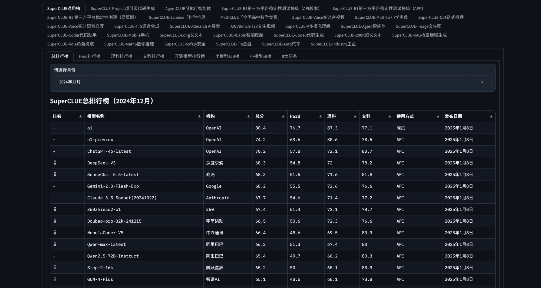Viewport: 541px width, 288px height.
Task: Open SuperCLUE-Mobile手机 tab
Action: coord(128,35)
